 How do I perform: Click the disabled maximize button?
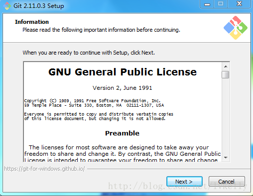point(221,4)
